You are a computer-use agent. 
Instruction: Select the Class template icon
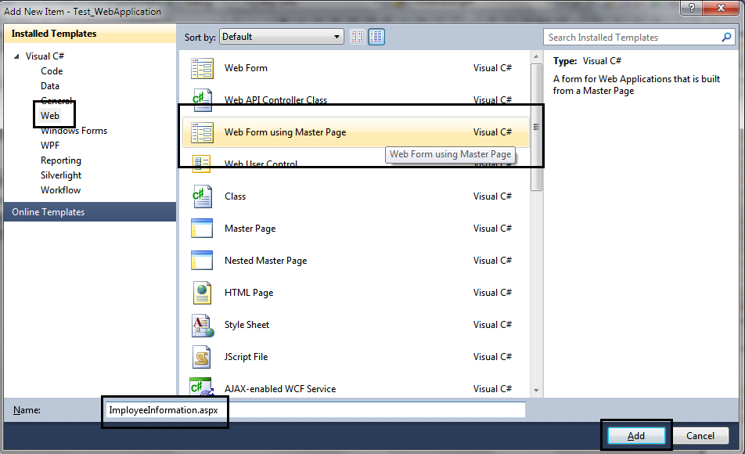pyautogui.click(x=202, y=196)
